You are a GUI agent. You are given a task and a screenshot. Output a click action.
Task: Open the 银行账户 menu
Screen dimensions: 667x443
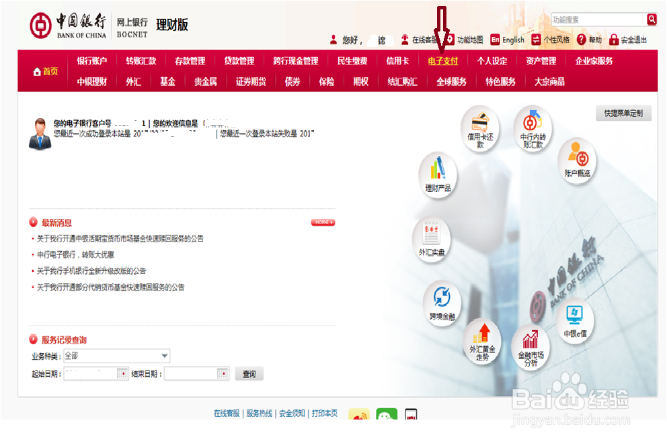pos(92,60)
